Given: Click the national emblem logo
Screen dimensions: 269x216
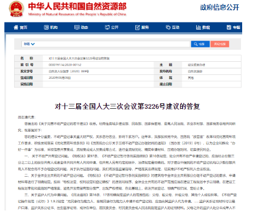Looking at the screenshot, I should coord(16,9).
